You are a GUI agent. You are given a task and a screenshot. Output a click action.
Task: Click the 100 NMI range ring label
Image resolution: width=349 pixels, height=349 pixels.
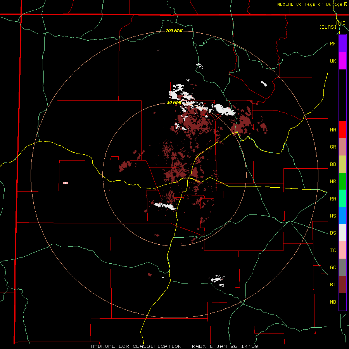174,31
